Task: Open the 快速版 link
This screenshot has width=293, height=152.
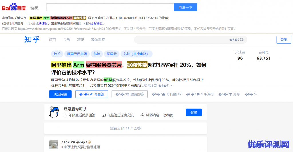Action: pos(43,23)
